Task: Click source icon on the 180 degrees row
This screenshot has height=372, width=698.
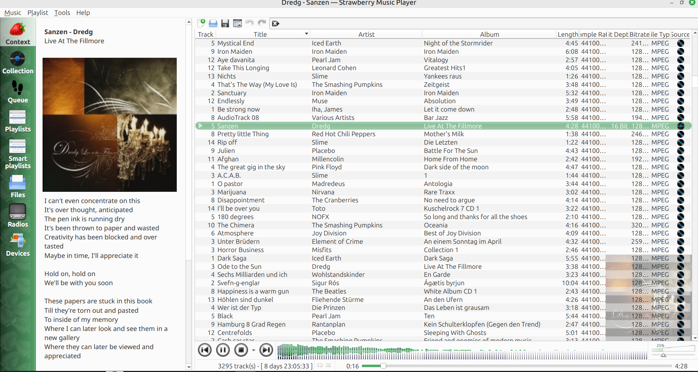Action: (x=681, y=217)
